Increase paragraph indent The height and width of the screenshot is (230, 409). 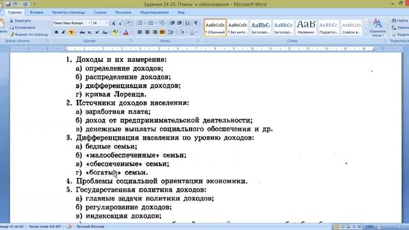(x=180, y=23)
